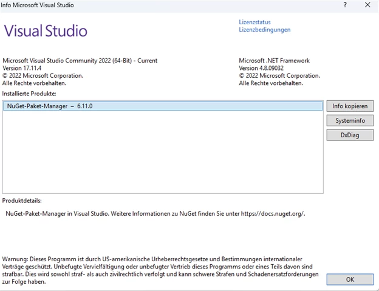Click the Info kopieren button
This screenshot has height=291, width=379.
(350, 106)
